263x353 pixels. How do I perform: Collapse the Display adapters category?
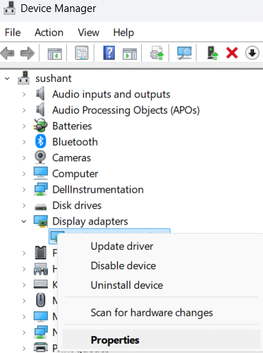coord(24,222)
